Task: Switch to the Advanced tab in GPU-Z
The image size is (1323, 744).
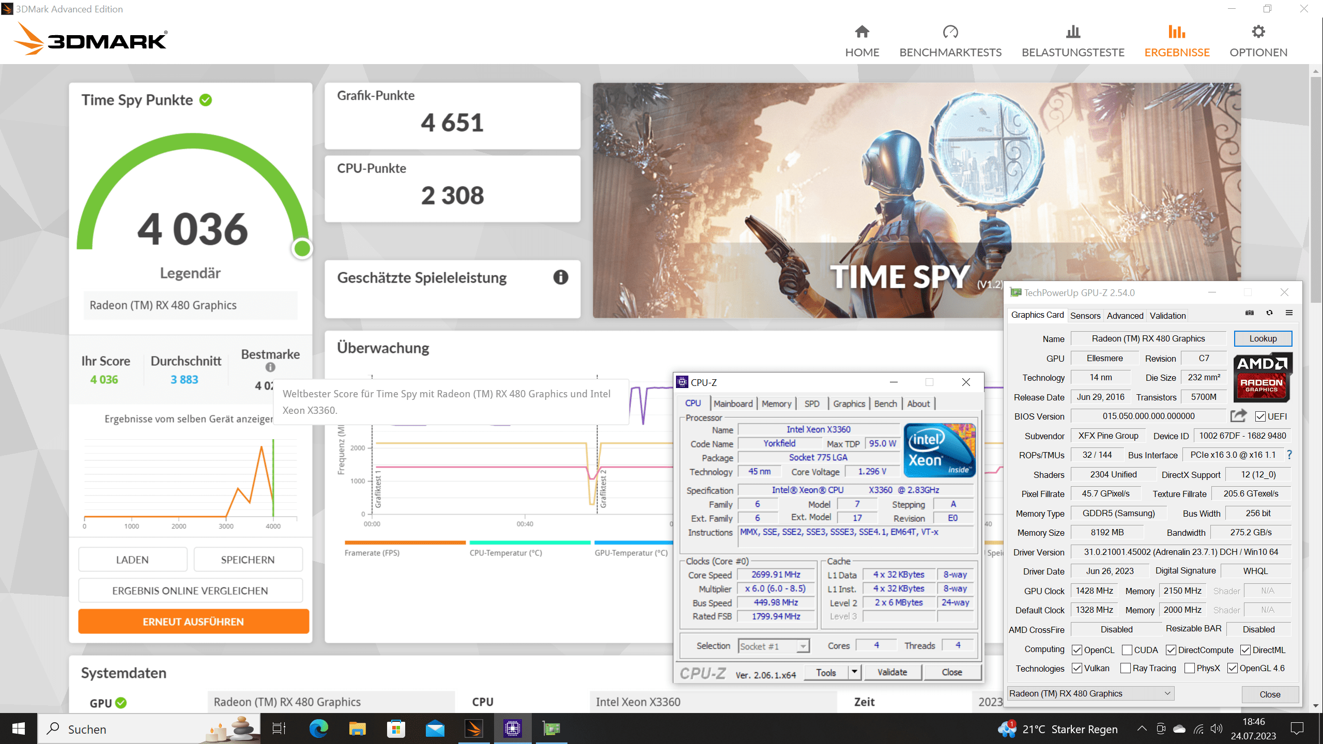Action: tap(1125, 316)
